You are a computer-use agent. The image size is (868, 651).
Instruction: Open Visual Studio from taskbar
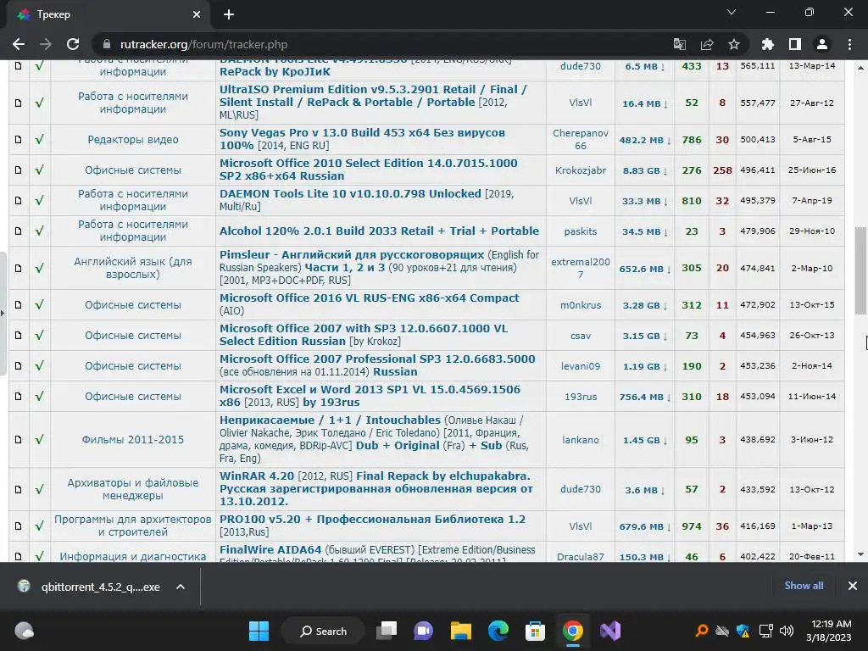point(610,631)
